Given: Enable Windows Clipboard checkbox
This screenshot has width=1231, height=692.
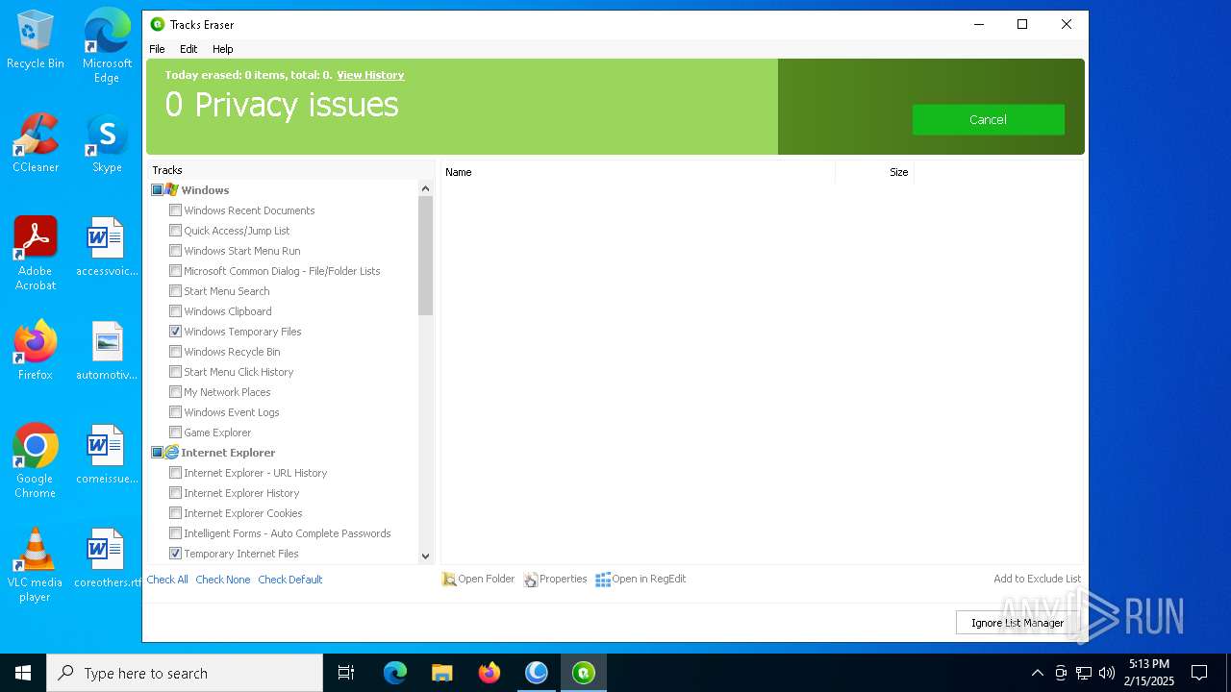Looking at the screenshot, I should 175,311.
